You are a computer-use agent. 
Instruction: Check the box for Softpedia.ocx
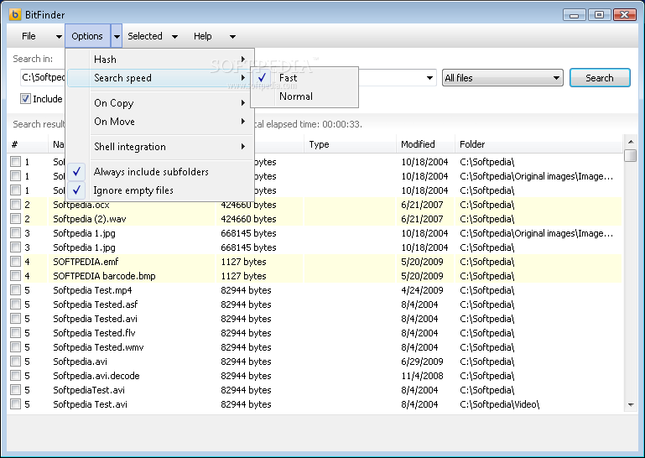tap(16, 205)
